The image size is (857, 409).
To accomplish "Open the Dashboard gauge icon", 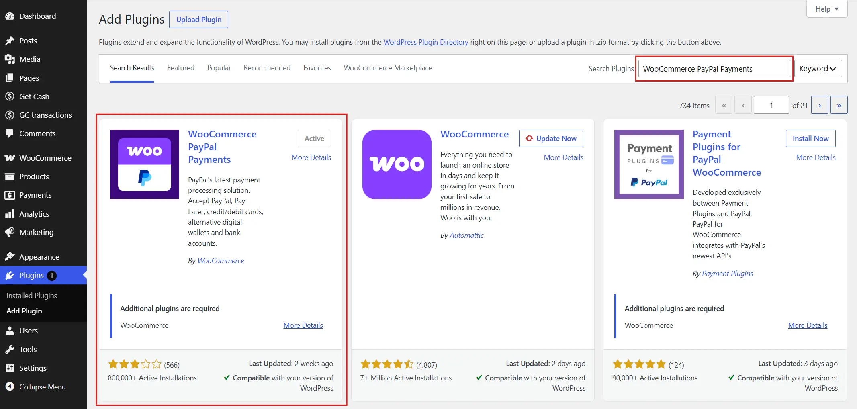I will pos(10,16).
